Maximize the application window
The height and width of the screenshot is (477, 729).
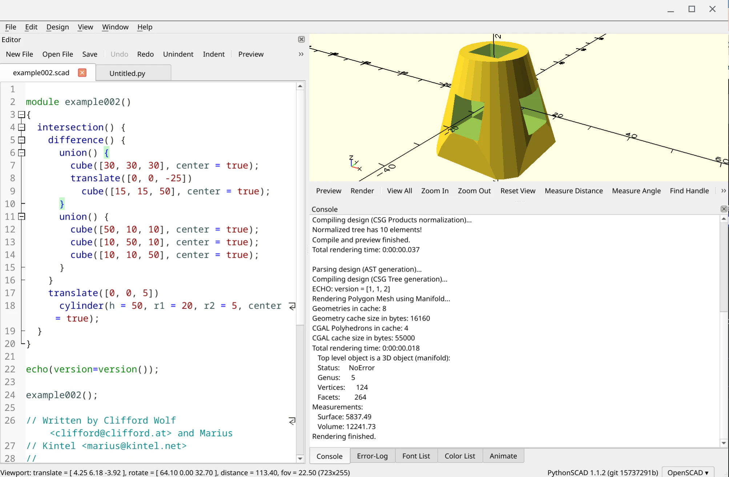(x=692, y=9)
